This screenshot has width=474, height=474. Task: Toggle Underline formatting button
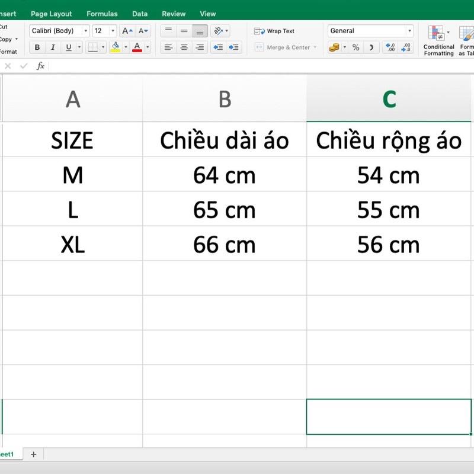(x=69, y=47)
